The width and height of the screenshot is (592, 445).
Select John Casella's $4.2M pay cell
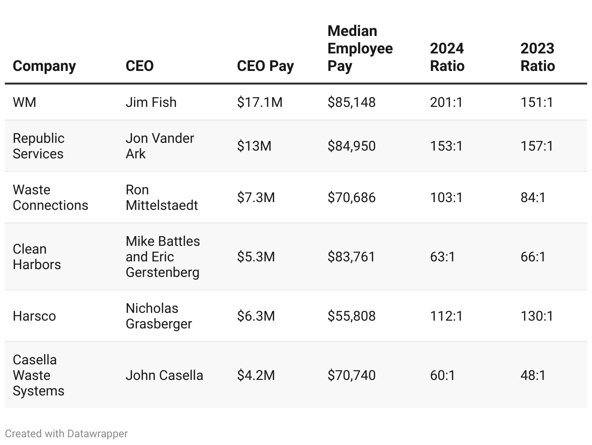click(256, 375)
